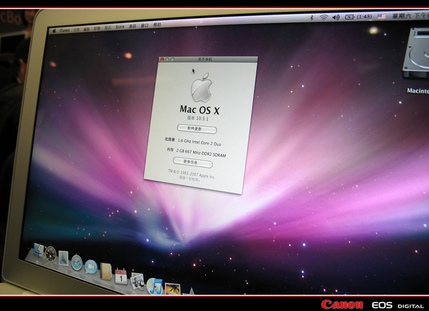Click the More Info button (更多信息)

193,161
